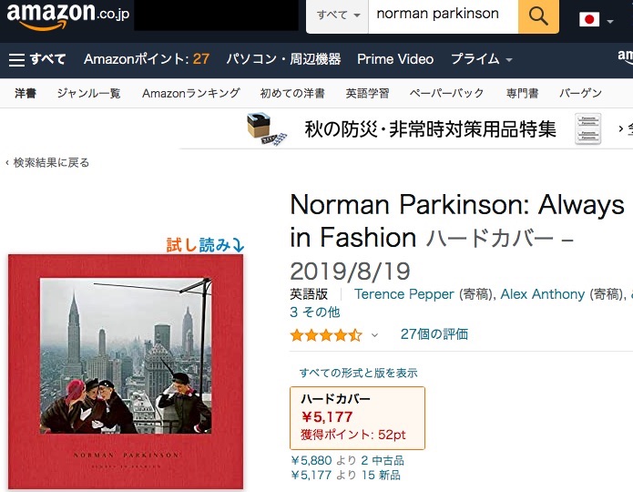This screenshot has height=492, width=633.
Task: Click the emergency supplies box image
Action: pyautogui.click(x=267, y=128)
